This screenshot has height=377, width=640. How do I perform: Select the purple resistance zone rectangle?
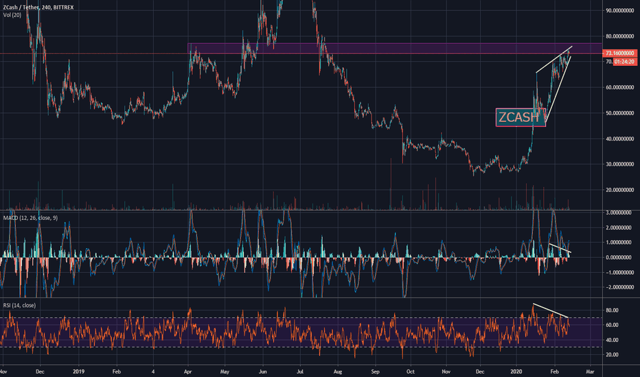(x=394, y=49)
